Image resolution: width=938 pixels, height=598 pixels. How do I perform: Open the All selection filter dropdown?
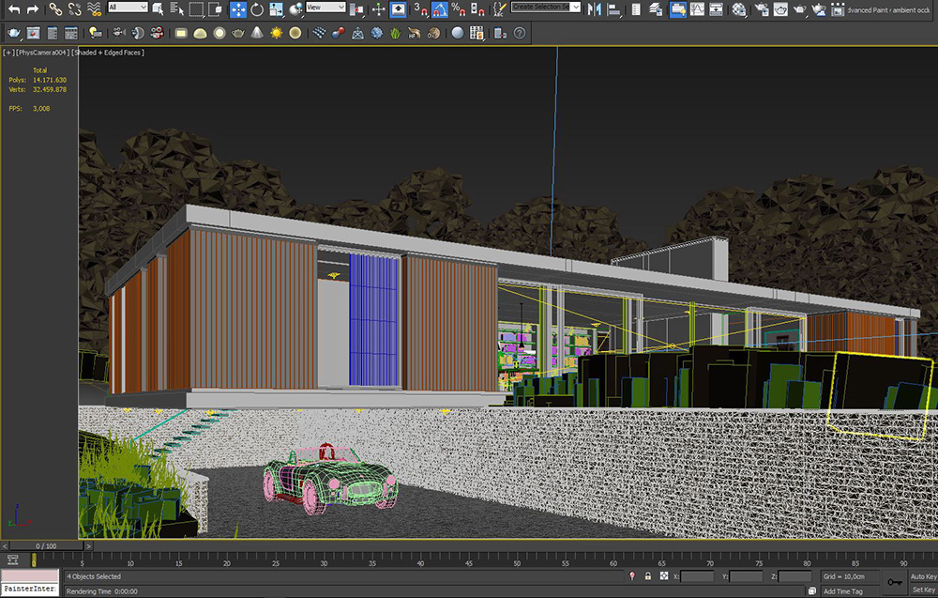point(128,8)
